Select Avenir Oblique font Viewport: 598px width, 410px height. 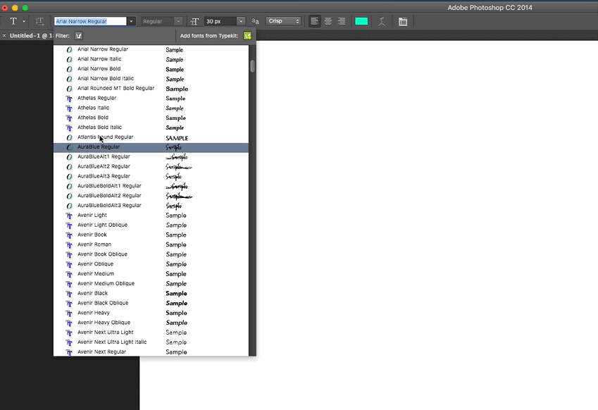[x=151, y=264]
